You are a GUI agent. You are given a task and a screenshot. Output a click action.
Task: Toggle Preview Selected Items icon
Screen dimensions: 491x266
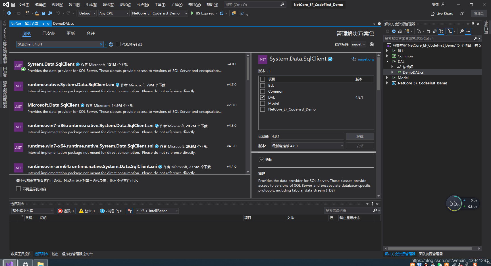pos(468,31)
